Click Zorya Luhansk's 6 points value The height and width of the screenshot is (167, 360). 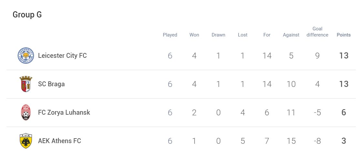tap(344, 112)
